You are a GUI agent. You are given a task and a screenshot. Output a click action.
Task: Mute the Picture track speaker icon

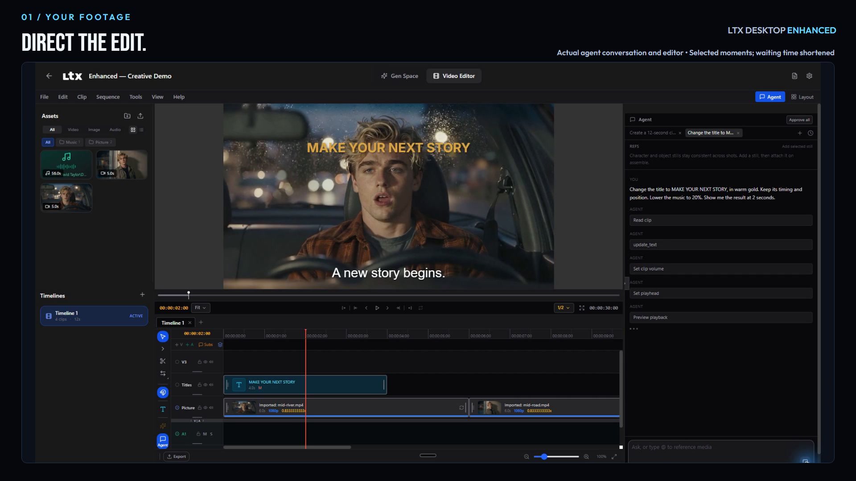211,408
